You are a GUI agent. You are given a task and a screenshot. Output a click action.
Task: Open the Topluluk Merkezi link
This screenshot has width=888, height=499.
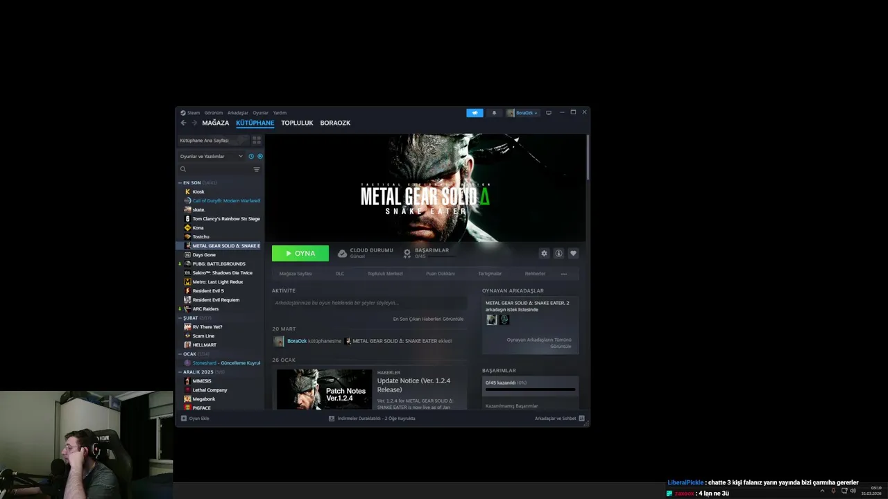click(x=385, y=274)
